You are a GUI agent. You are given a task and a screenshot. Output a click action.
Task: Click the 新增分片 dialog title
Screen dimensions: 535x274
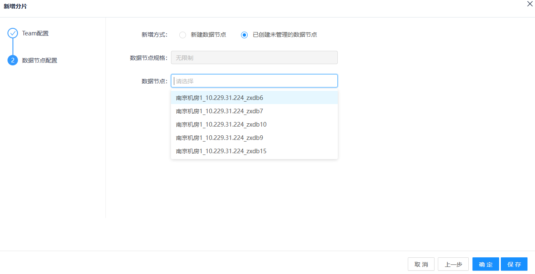coord(15,6)
